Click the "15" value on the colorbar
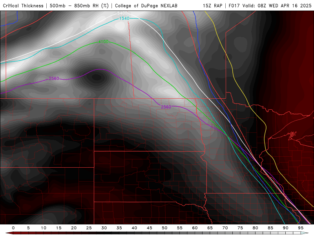This screenshot has width=314, height=235. [x=58, y=228]
